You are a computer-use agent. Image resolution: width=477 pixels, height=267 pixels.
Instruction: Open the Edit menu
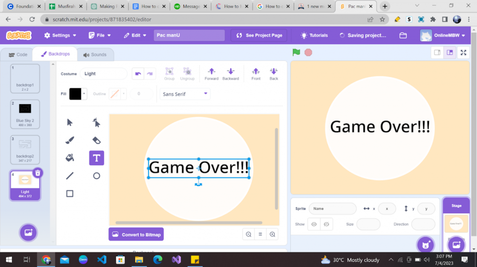[135, 35]
